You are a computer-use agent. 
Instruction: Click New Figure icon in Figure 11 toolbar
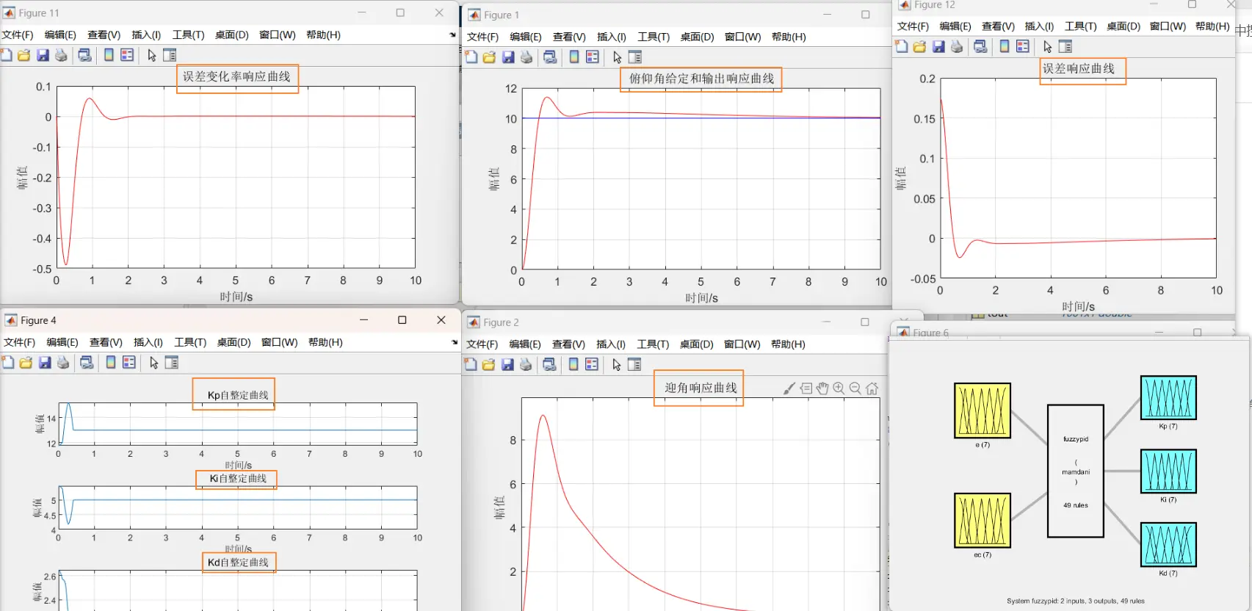coord(6,55)
